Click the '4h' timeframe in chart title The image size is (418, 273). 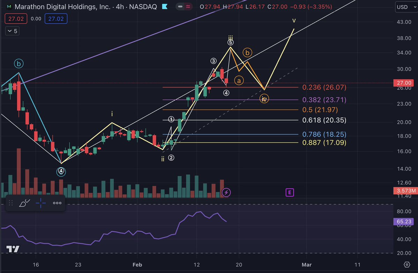pos(120,7)
